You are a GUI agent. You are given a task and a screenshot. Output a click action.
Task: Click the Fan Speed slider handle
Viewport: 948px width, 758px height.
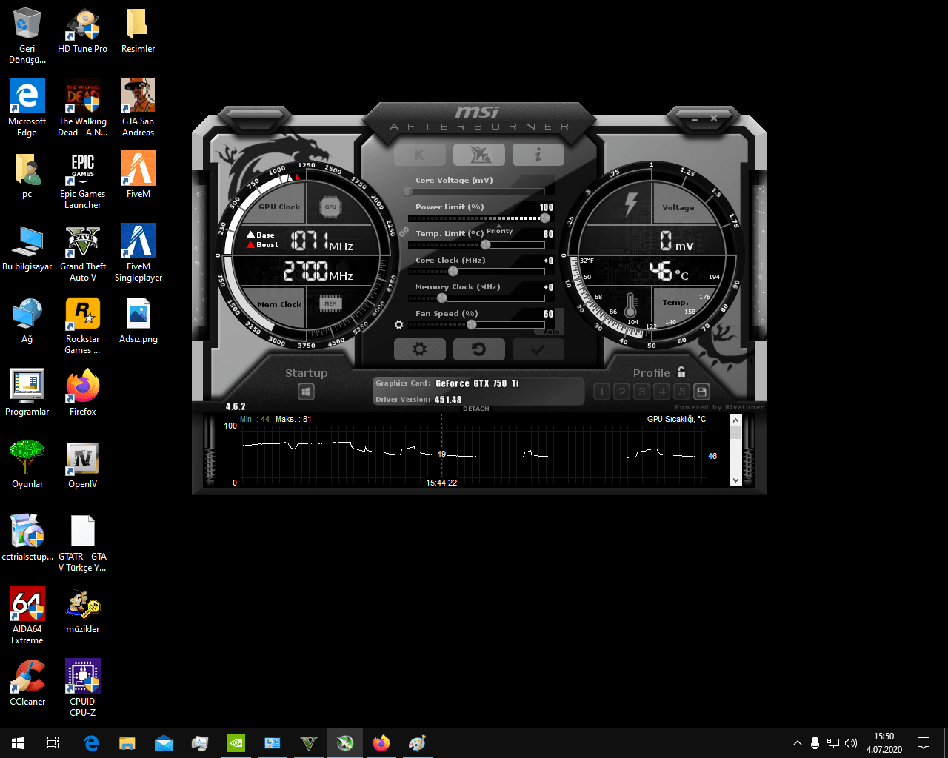tap(472, 324)
